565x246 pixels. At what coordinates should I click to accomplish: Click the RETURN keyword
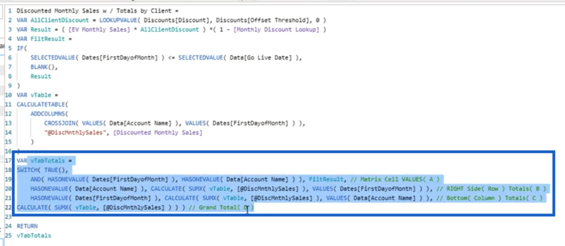[27, 226]
